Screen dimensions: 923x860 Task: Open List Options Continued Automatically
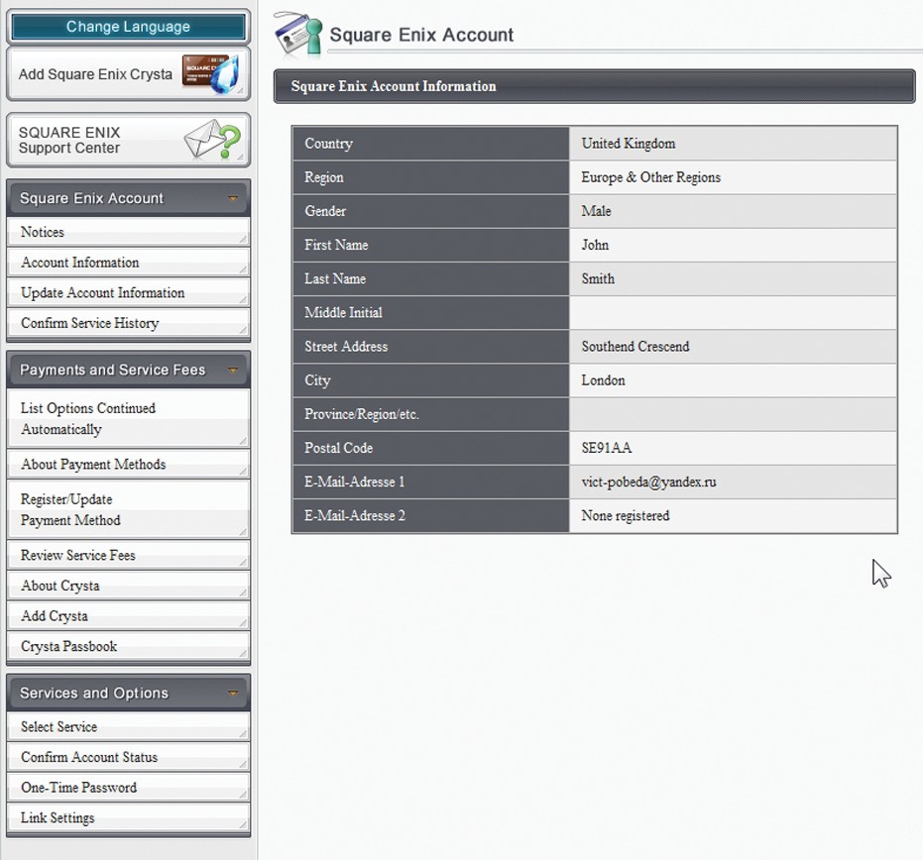[128, 419]
